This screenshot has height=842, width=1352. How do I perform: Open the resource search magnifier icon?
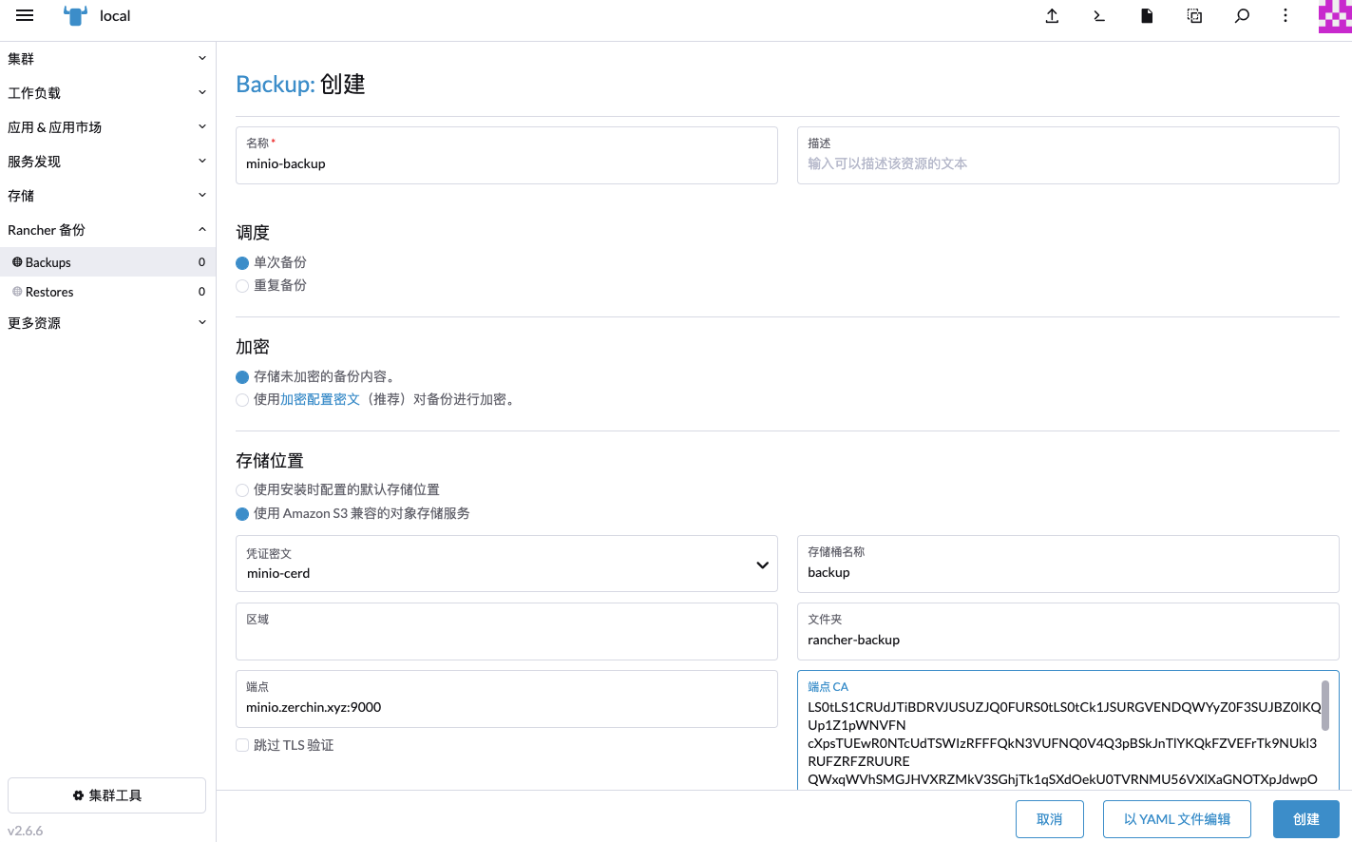(1242, 15)
